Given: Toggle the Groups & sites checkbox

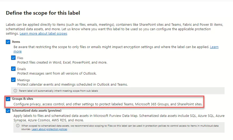Looking at the screenshot, I should click(x=8, y=99).
